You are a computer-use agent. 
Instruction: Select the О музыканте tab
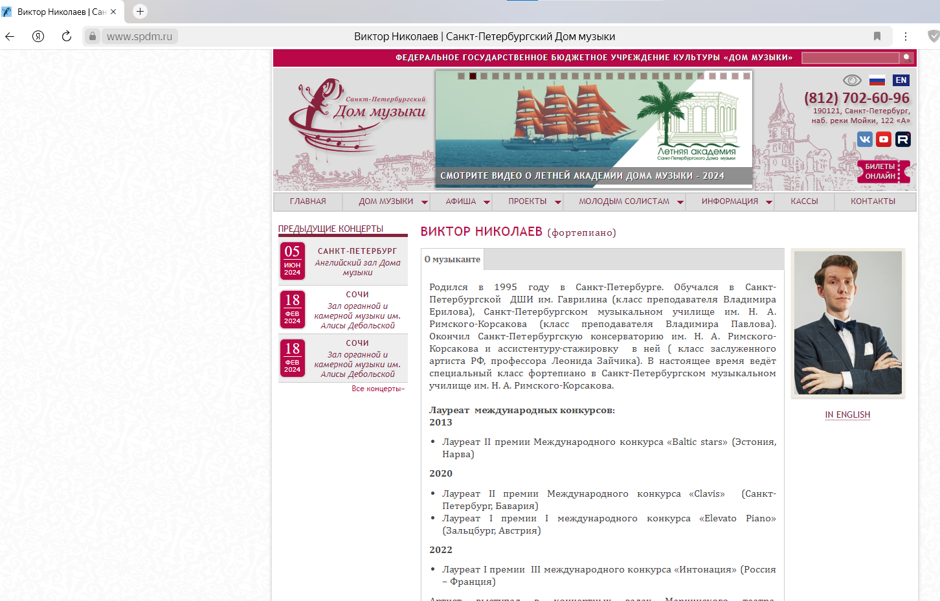pyautogui.click(x=451, y=259)
